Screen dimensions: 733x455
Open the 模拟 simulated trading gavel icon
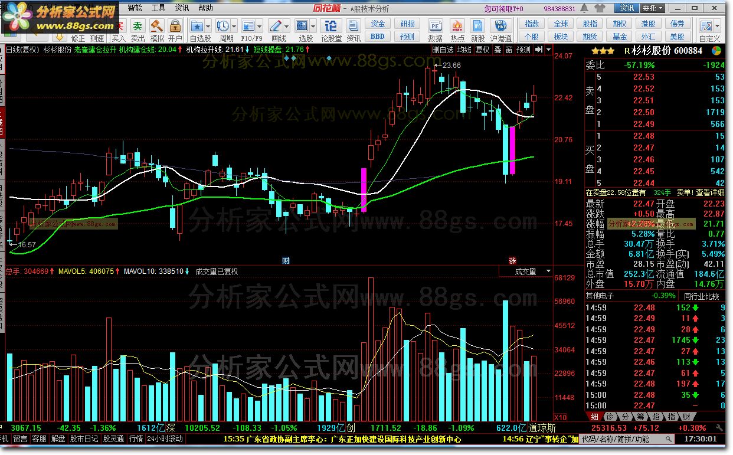(x=156, y=27)
